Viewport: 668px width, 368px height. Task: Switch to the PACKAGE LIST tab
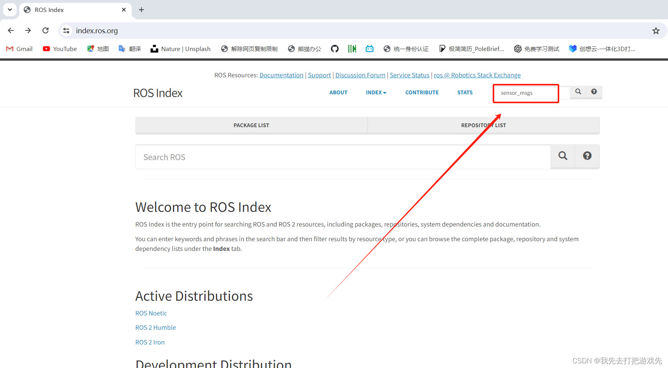[252, 125]
